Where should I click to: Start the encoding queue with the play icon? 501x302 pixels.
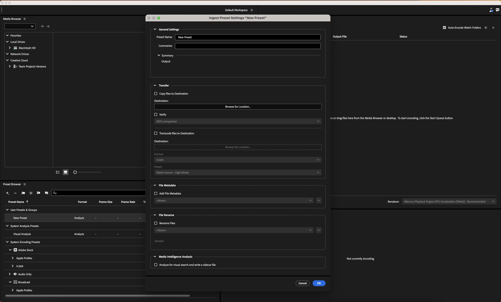coord(493,27)
